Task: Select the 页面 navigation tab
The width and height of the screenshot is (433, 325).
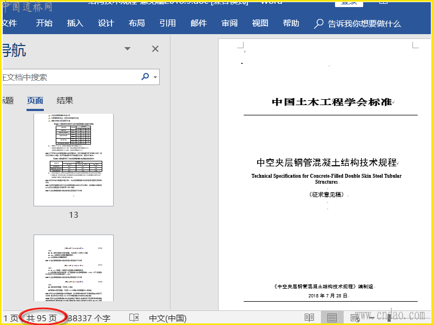Action: [x=35, y=101]
